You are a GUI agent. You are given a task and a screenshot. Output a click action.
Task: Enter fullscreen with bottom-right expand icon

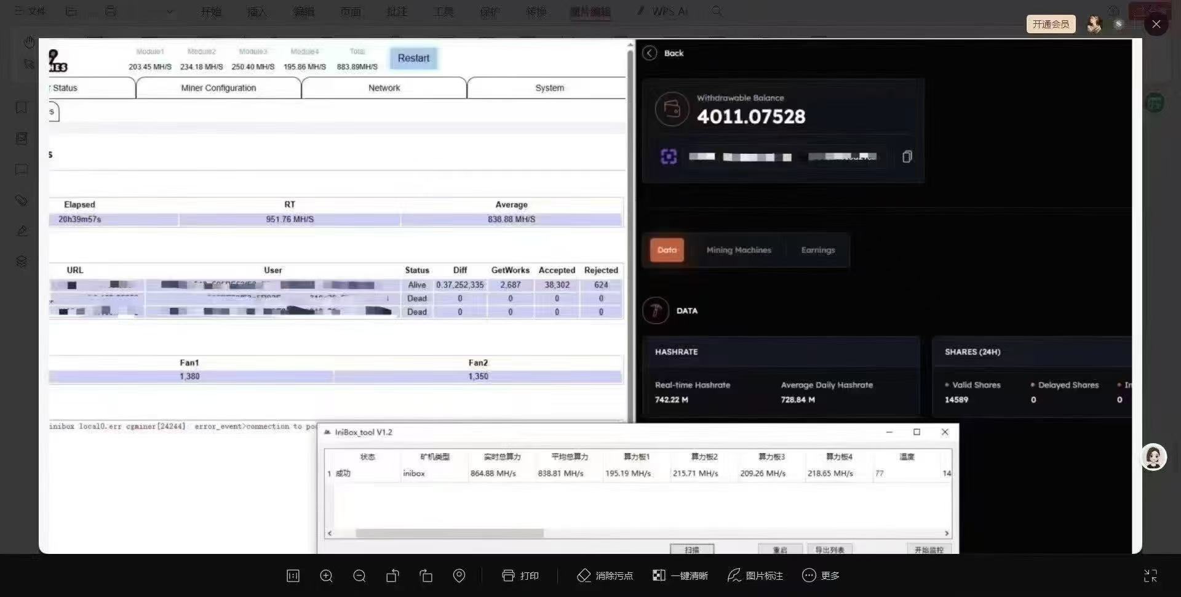click(1150, 575)
